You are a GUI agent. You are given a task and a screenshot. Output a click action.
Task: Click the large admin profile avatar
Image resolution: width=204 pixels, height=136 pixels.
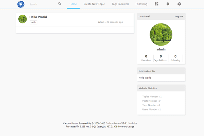pyautogui.click(x=161, y=34)
